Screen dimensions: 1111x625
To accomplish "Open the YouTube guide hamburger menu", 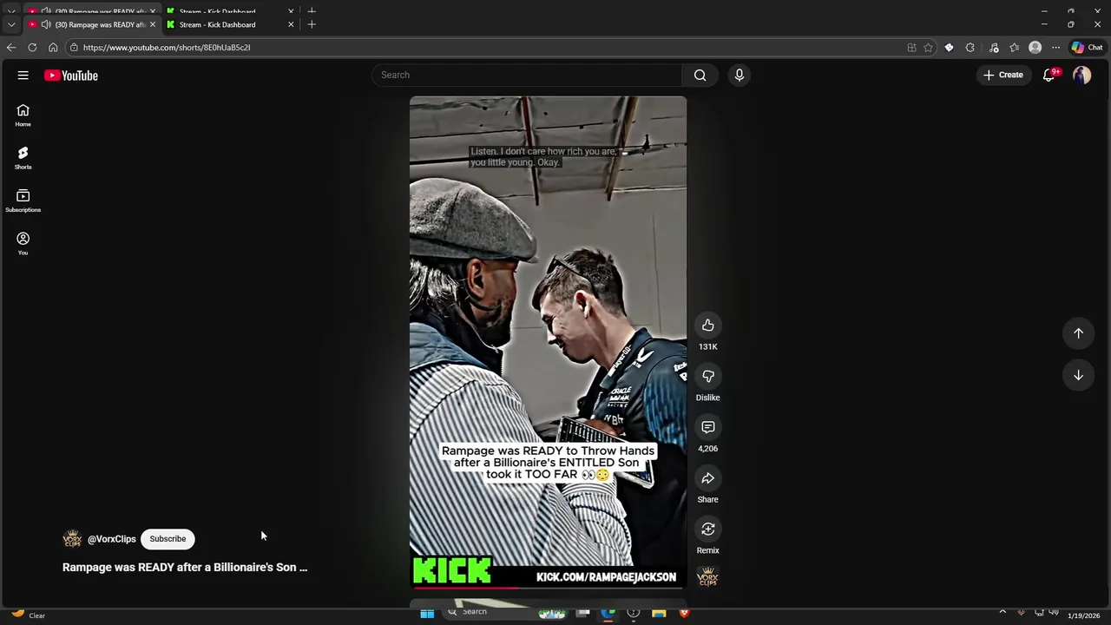I will (x=23, y=76).
